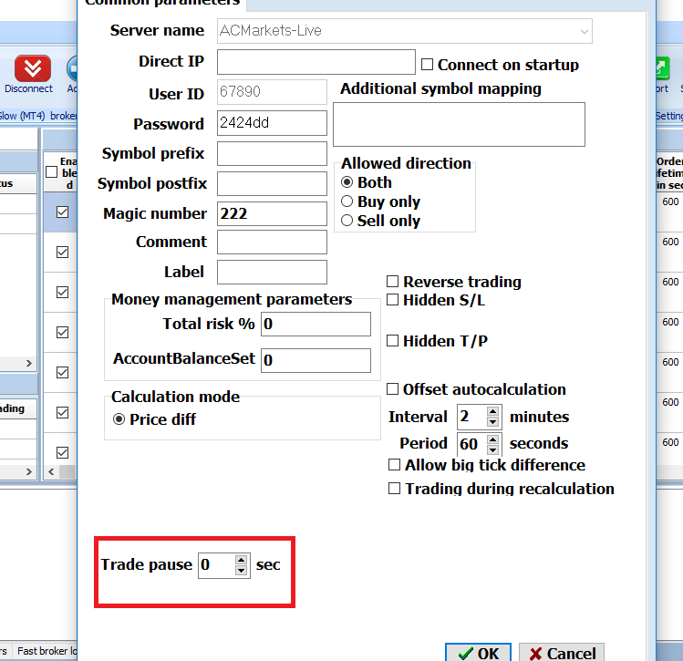Enable Connect on startup checkbox

pyautogui.click(x=427, y=65)
